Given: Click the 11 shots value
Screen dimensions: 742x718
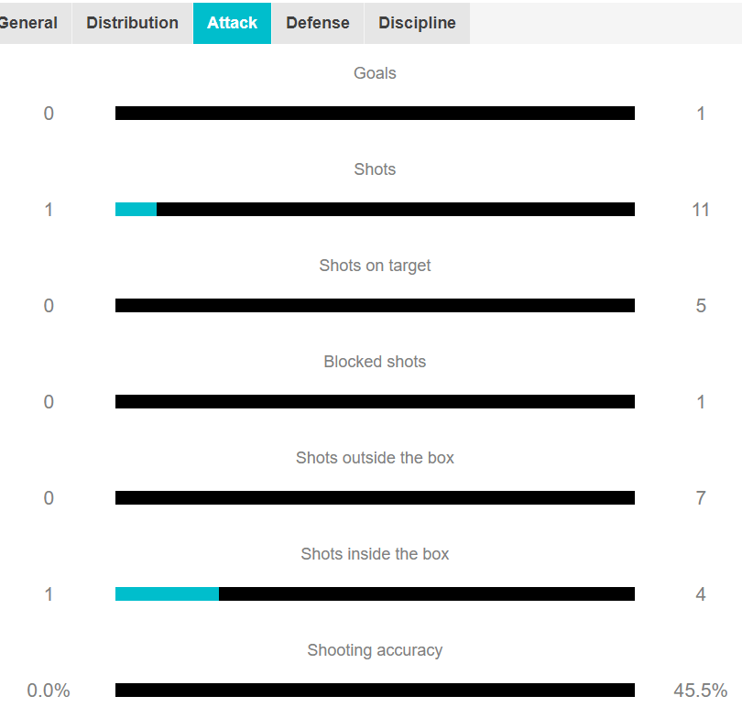Looking at the screenshot, I should tap(700, 210).
